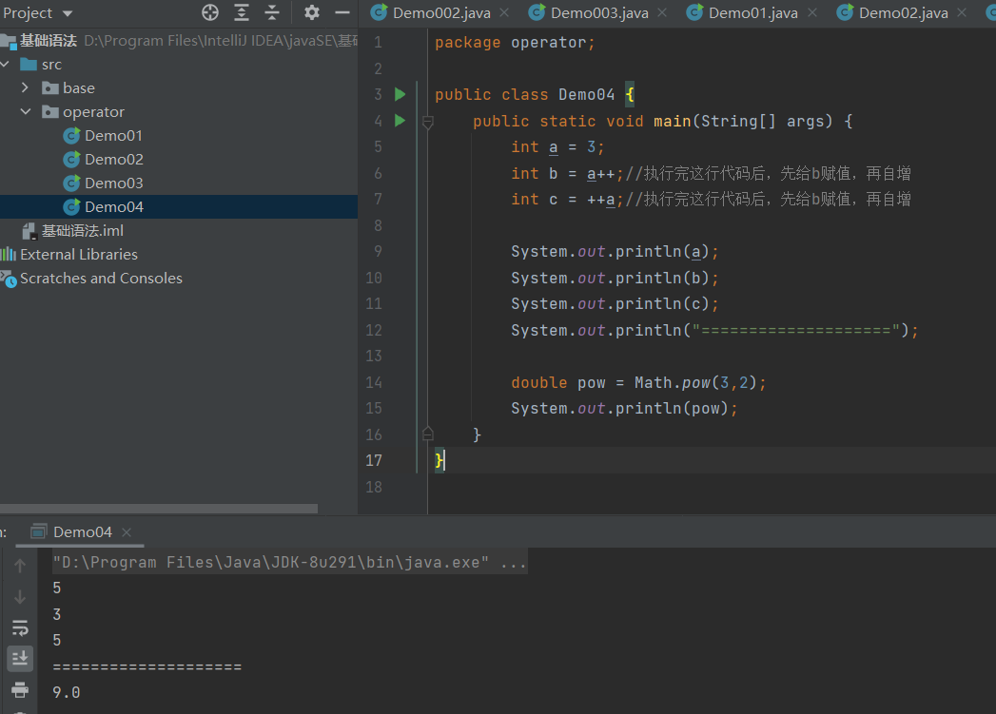Click the Demo01 class icon in tree
The image size is (996, 714).
click(71, 136)
